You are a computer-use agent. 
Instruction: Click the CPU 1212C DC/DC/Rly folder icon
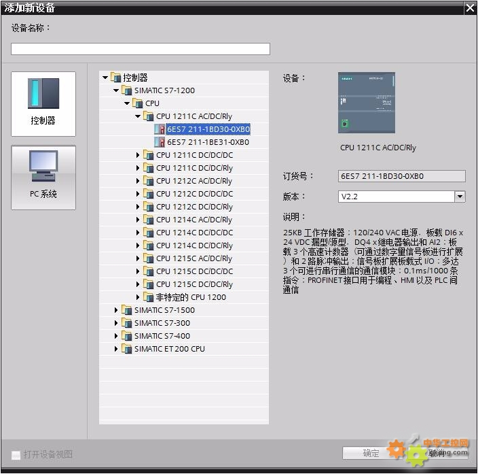(149, 207)
